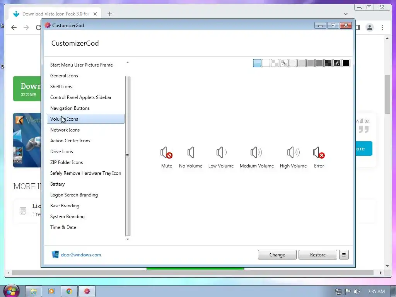Switch to Chrome on the taskbar
This screenshot has width=396, height=297.
click(x=69, y=292)
